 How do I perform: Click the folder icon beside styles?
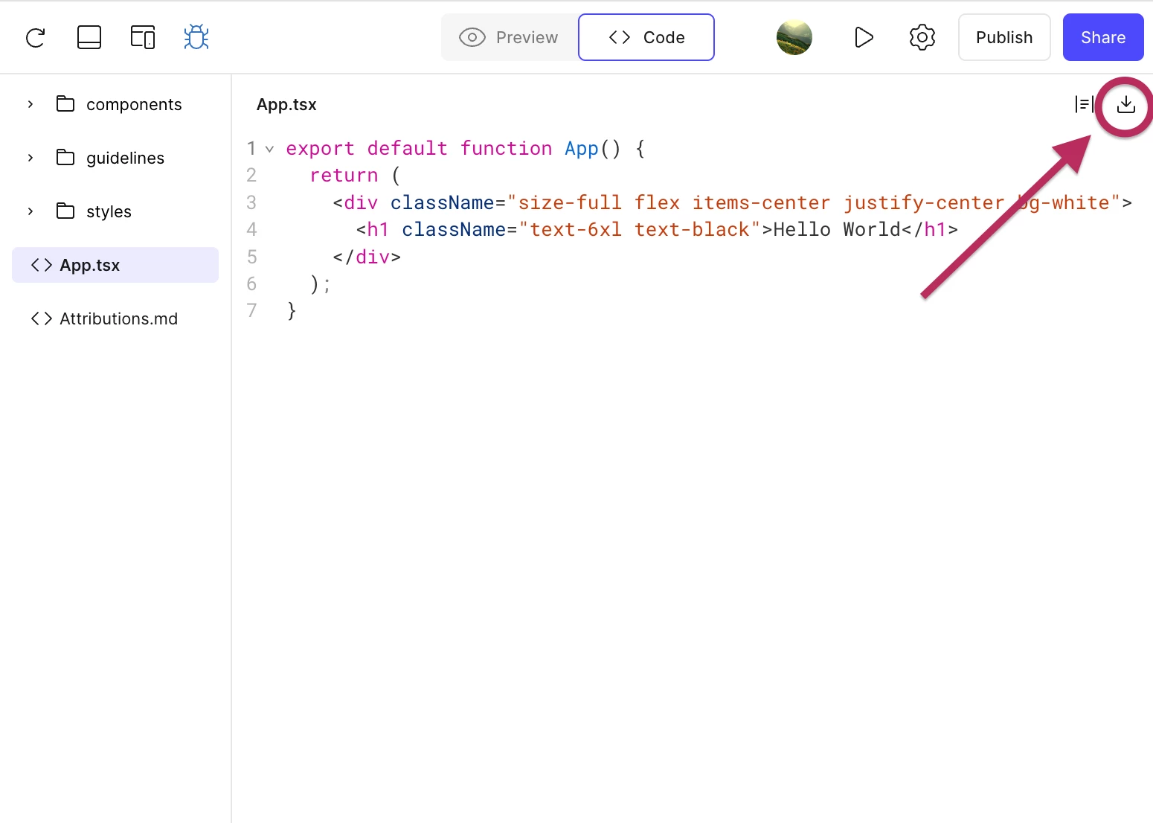[65, 211]
